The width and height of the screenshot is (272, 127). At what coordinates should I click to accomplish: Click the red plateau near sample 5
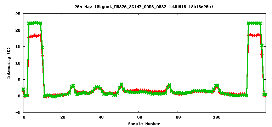tap(35, 36)
